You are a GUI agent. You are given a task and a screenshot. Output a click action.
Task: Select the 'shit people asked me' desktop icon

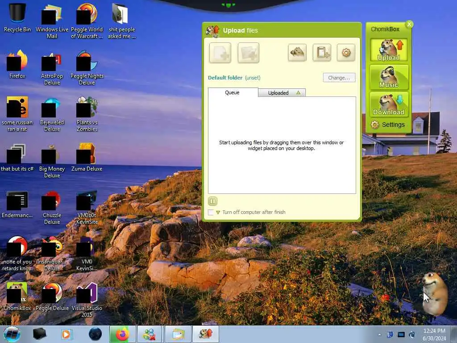coord(121,21)
